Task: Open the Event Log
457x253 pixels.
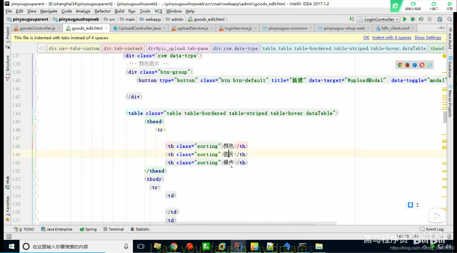Action: tap(432, 229)
